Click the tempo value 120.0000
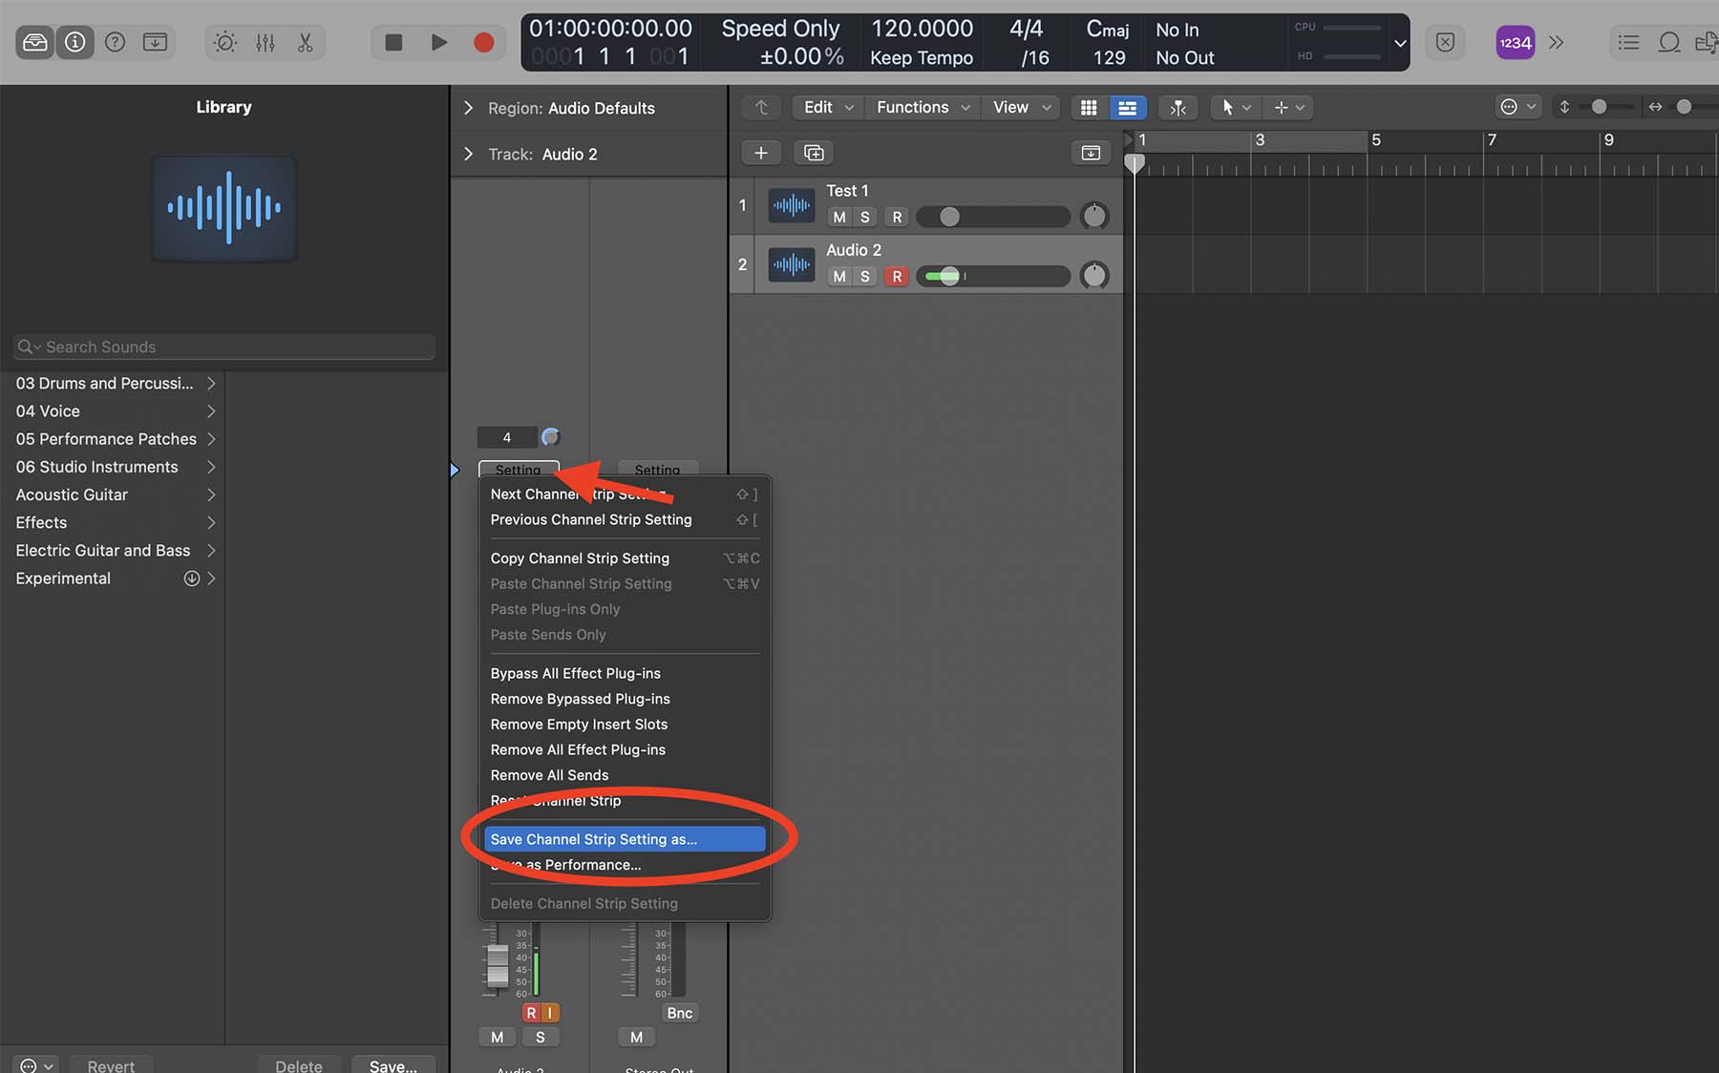1719x1073 pixels. 922,29
